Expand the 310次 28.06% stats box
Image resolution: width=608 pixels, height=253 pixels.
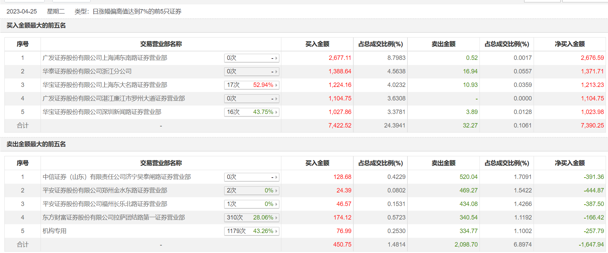click(x=252, y=217)
